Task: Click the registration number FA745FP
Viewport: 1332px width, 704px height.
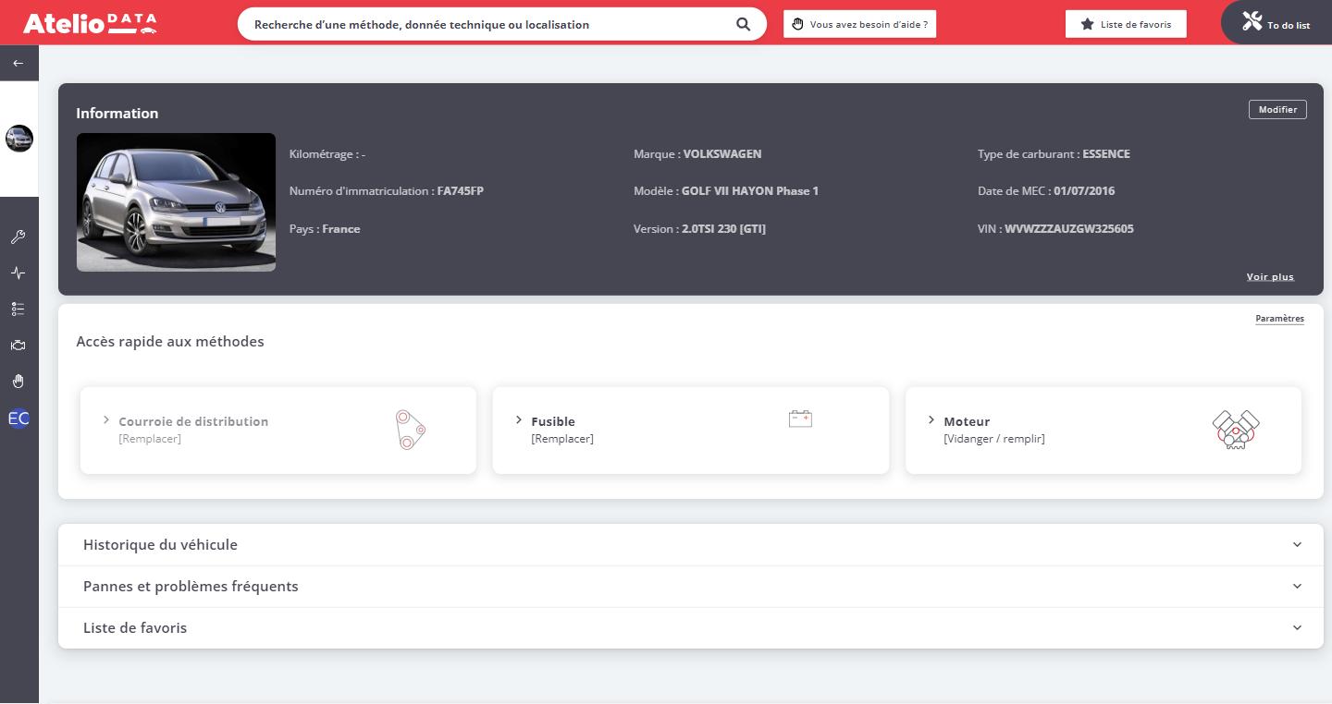Action: tap(461, 191)
